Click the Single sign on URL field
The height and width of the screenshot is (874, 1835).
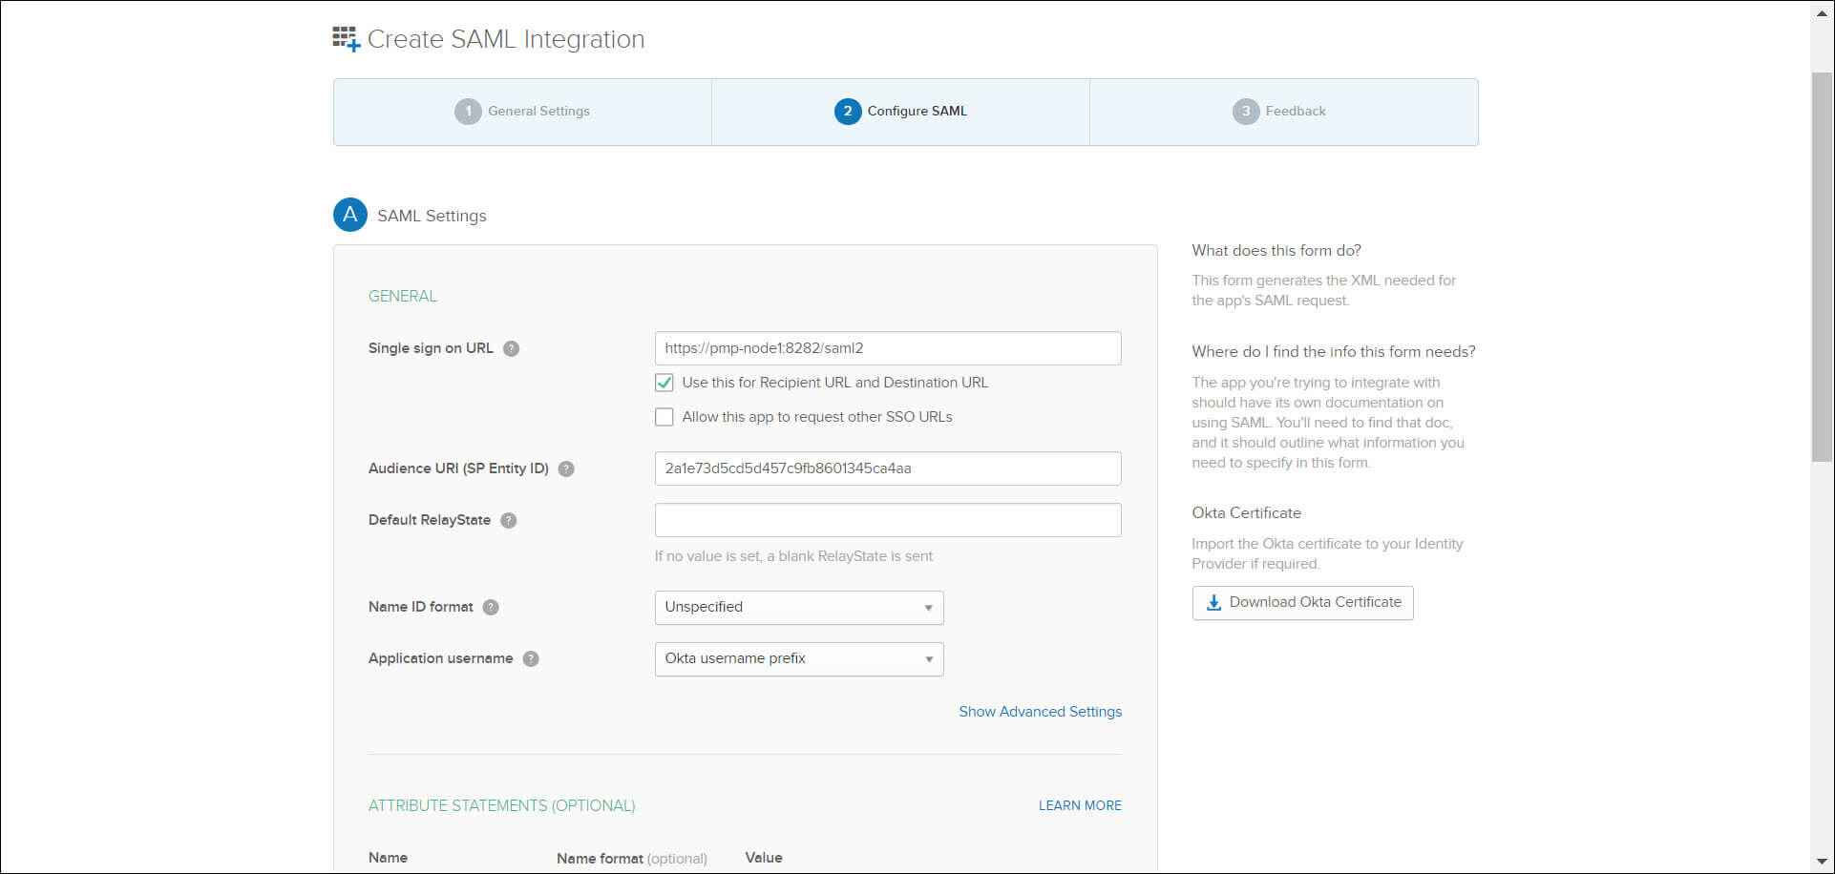(x=887, y=348)
